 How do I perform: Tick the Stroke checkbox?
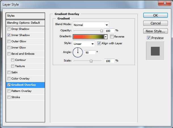[9, 97]
